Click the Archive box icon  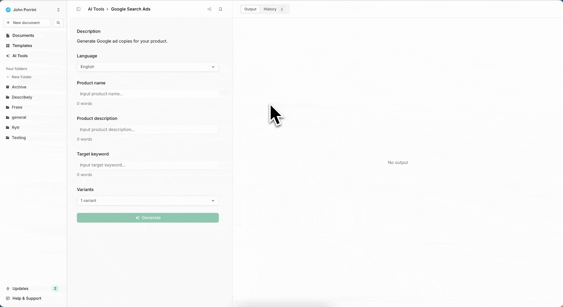pos(8,87)
